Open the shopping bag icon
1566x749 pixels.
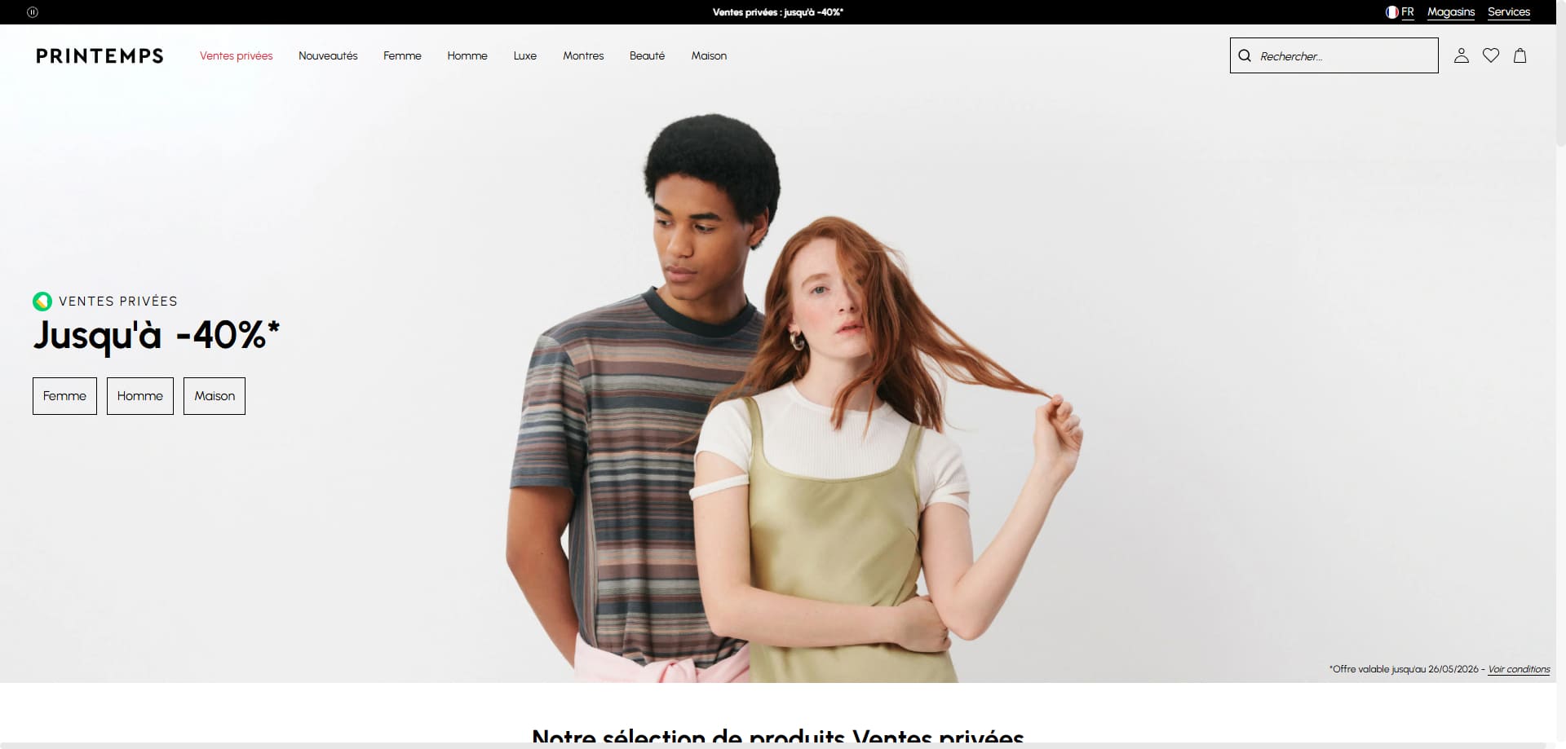[1520, 55]
